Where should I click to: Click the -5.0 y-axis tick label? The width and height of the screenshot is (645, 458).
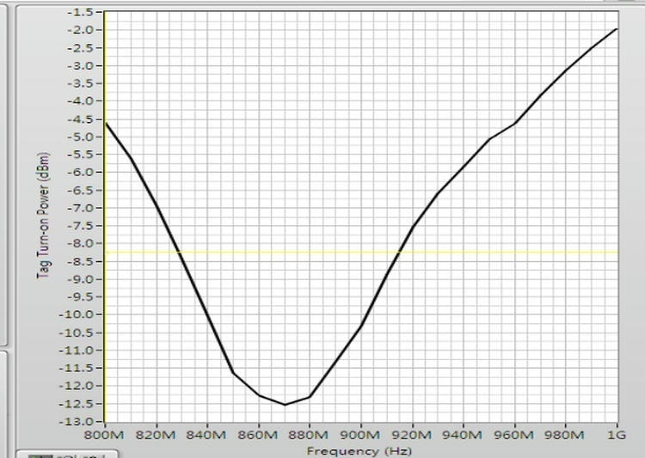81,137
